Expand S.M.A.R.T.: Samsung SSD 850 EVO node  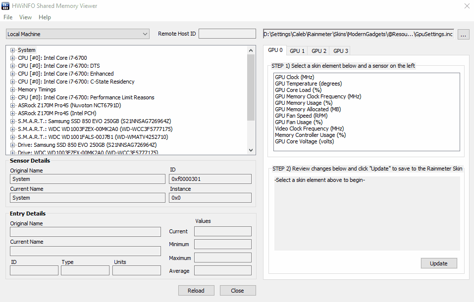tap(12, 121)
